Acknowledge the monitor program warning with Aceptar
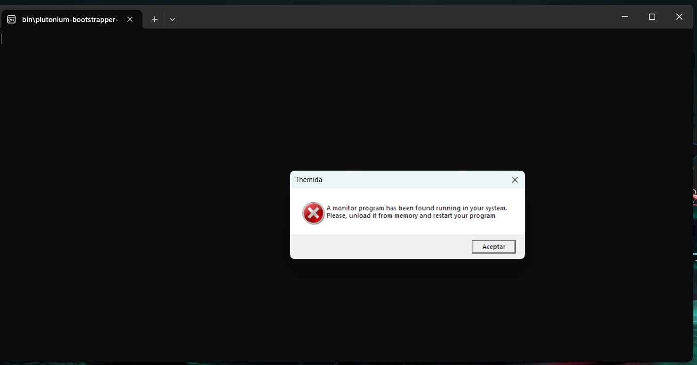697x365 pixels. [493, 246]
